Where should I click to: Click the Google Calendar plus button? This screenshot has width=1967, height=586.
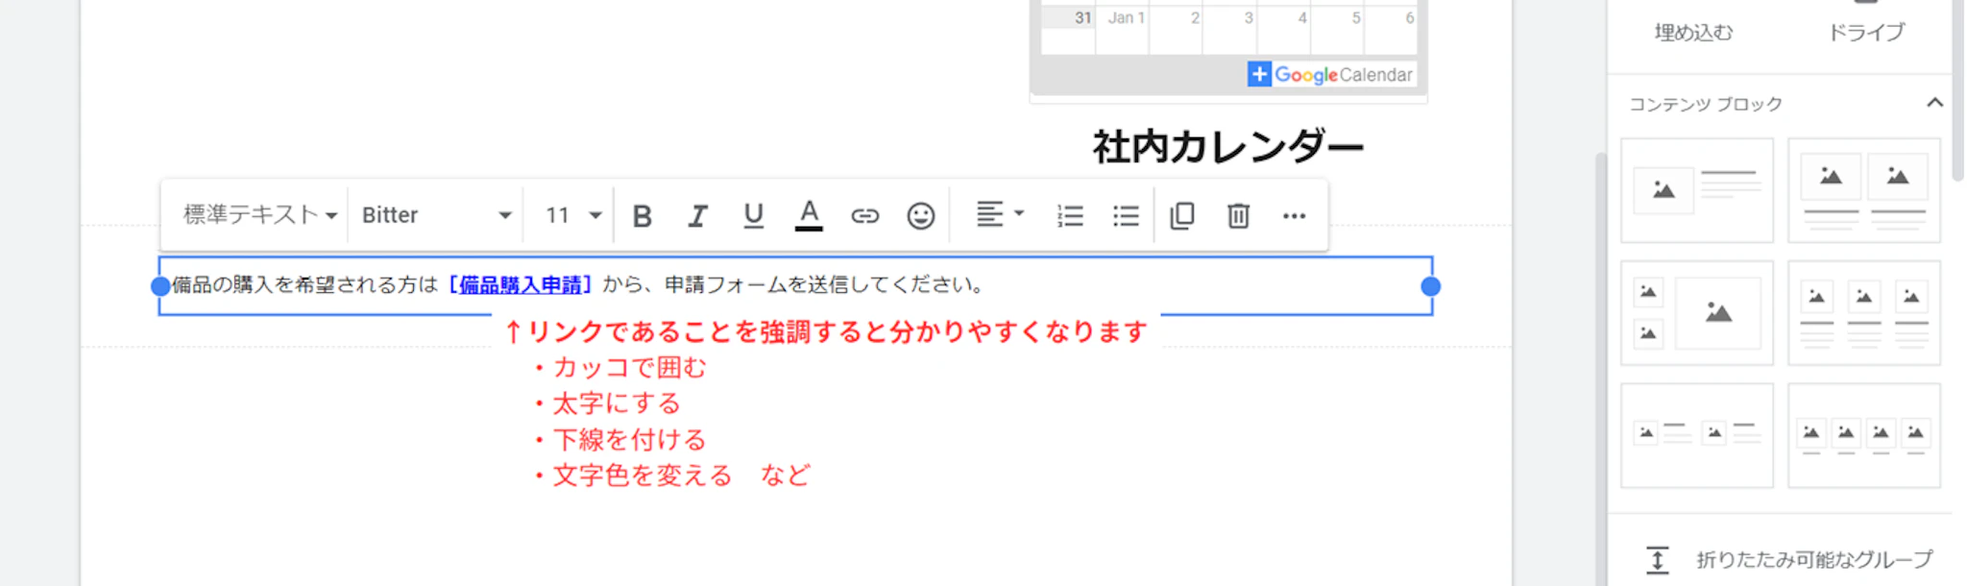[x=1258, y=74]
